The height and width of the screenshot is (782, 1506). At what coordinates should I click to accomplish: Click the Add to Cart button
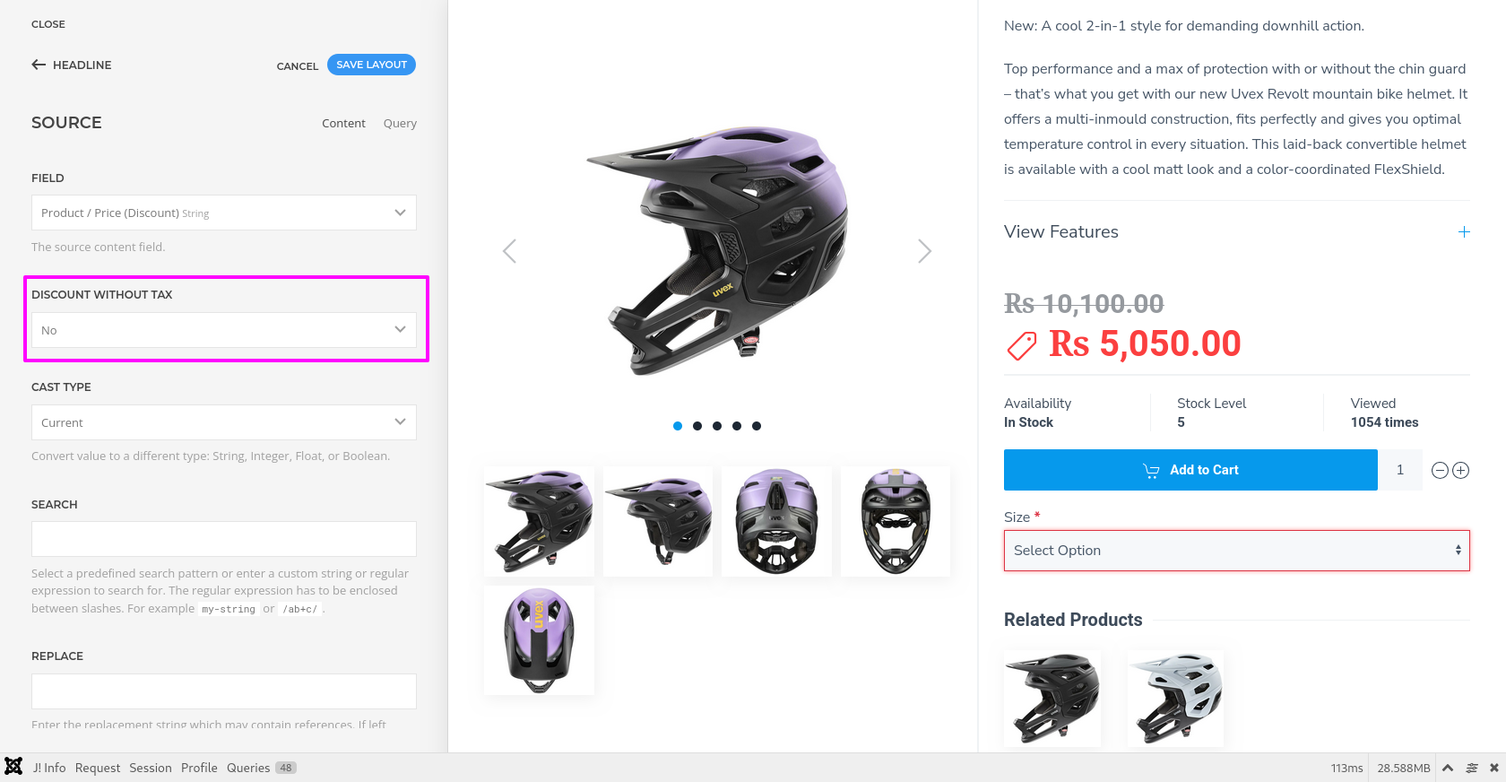click(x=1190, y=470)
